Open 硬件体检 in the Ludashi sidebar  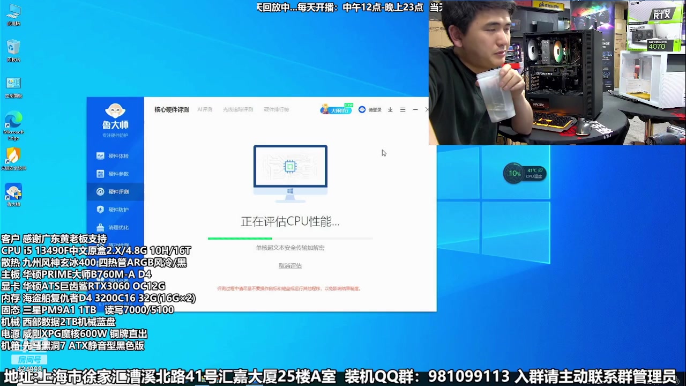click(115, 156)
